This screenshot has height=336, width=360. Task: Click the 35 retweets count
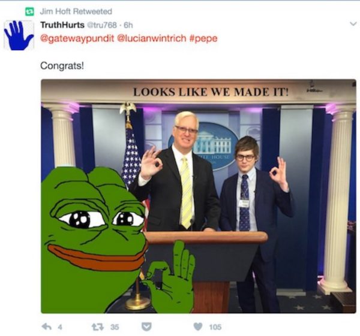coord(115,327)
